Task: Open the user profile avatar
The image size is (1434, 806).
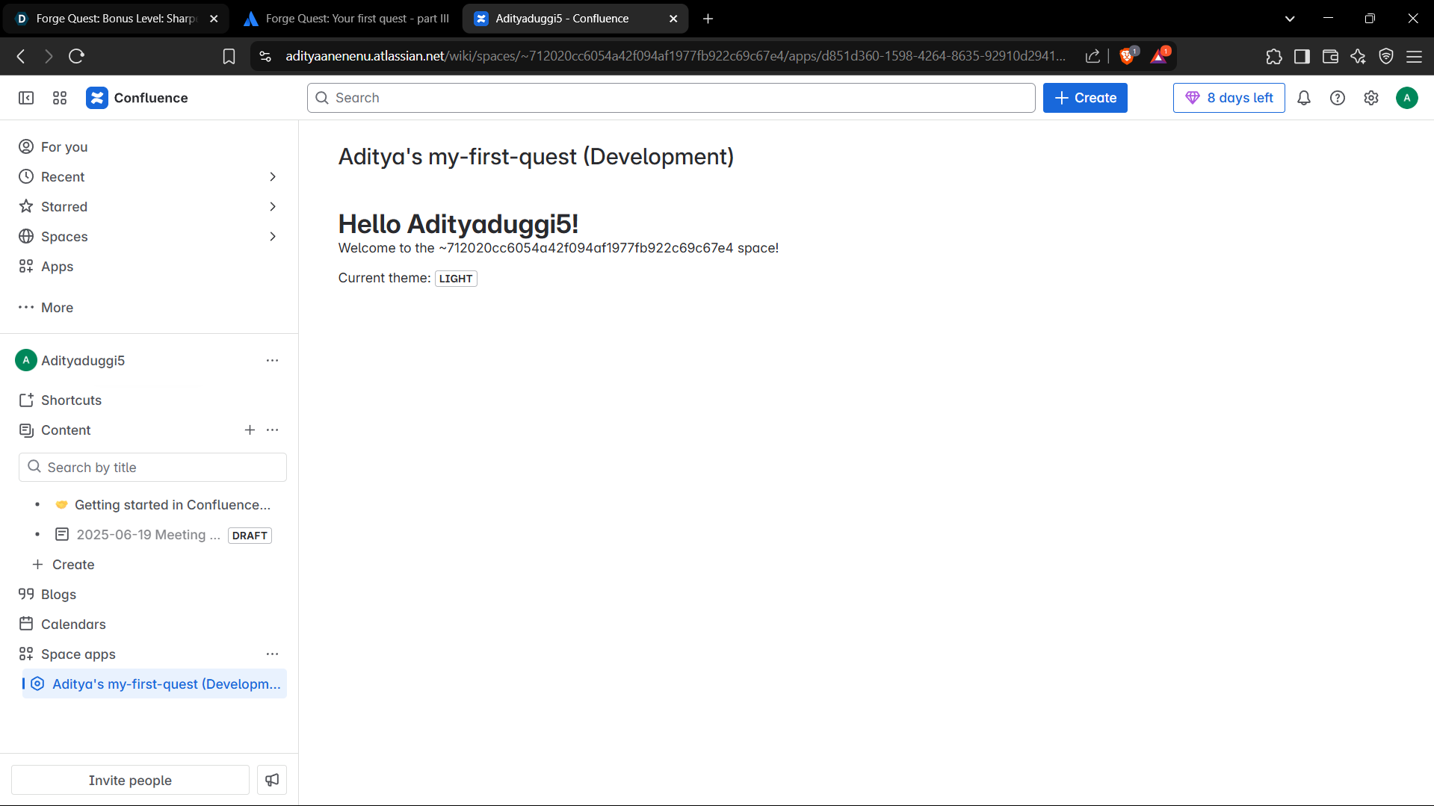Action: pos(1407,98)
